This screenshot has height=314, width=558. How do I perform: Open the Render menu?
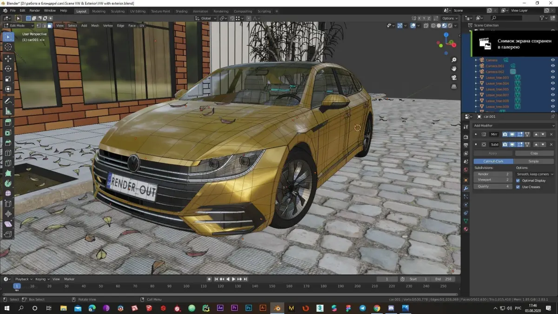34,10
